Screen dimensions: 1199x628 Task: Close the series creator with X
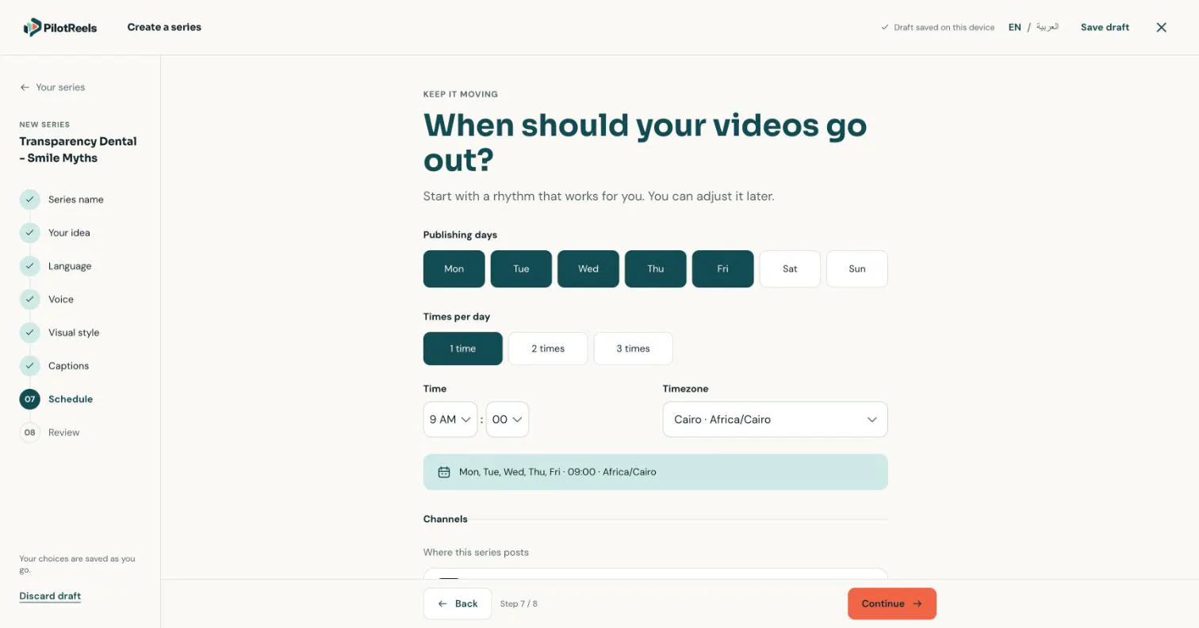pyautogui.click(x=1161, y=28)
